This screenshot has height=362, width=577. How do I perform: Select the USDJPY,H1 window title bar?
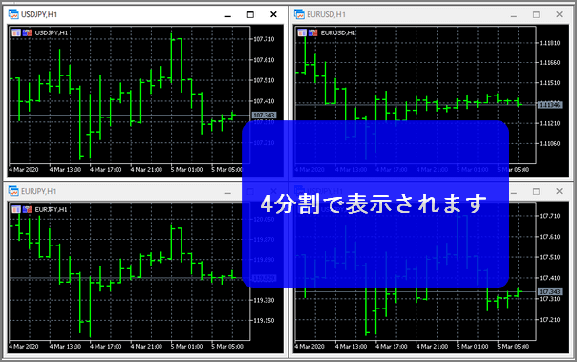click(x=146, y=14)
